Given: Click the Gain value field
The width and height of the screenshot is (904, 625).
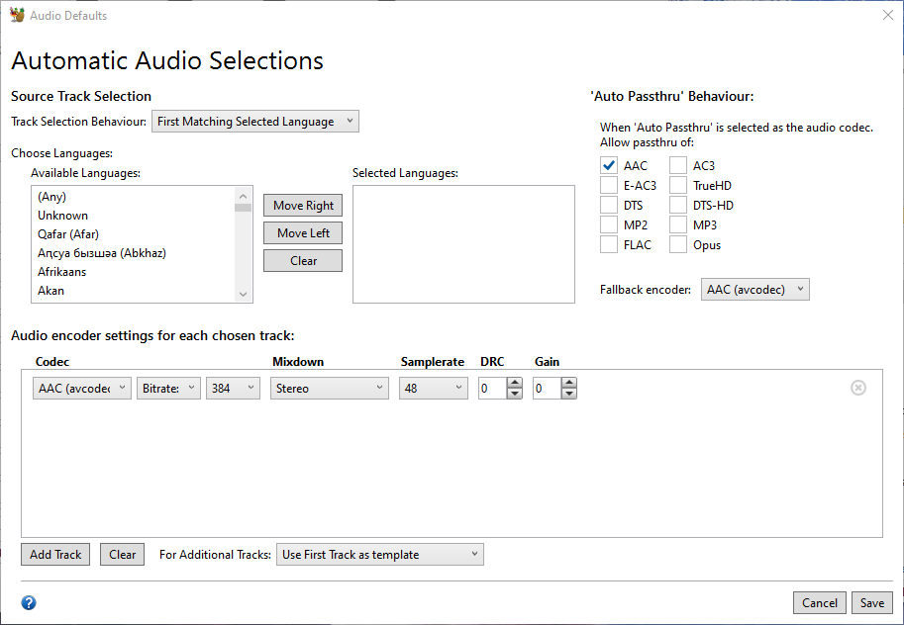Looking at the screenshot, I should coord(548,389).
